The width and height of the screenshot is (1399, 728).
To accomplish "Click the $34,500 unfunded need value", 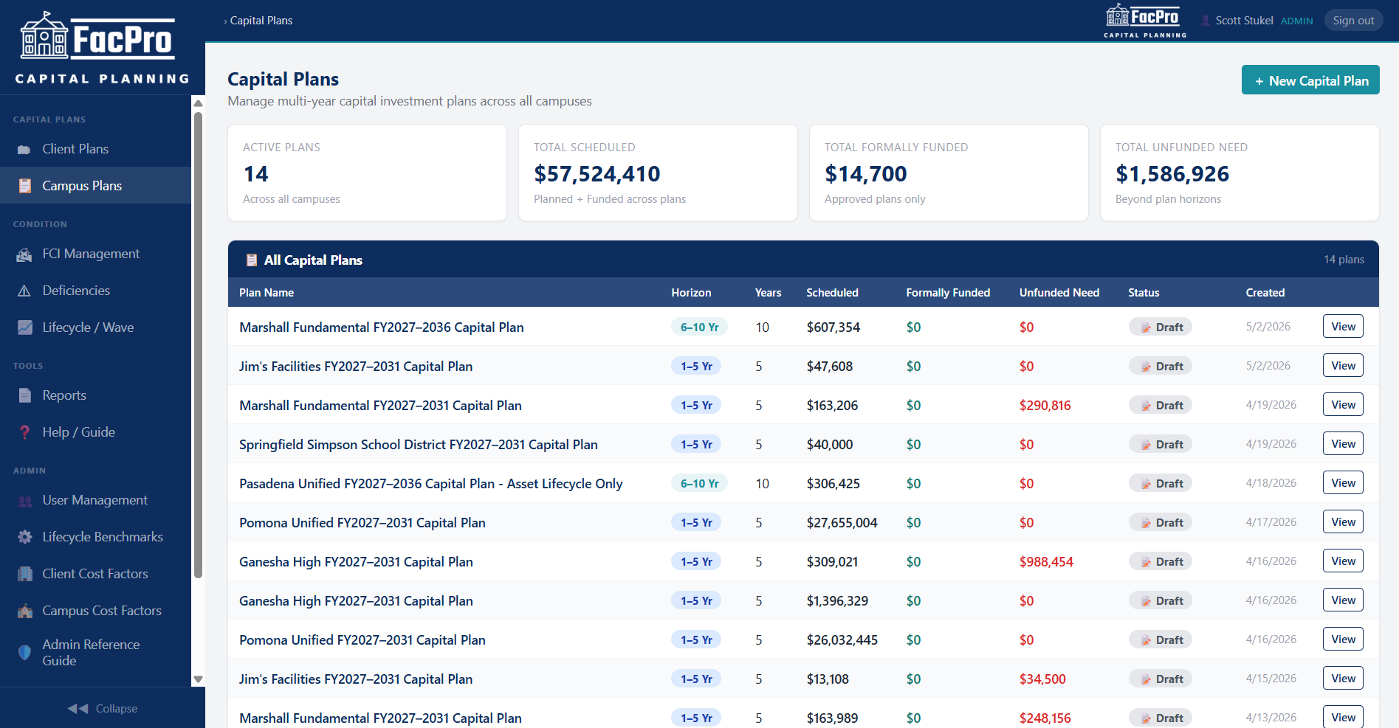I will [1042, 679].
